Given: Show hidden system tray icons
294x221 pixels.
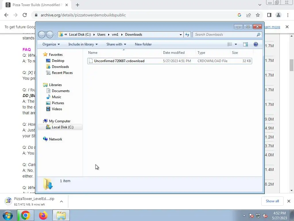Looking at the screenshot, I should pyautogui.click(x=244, y=216).
